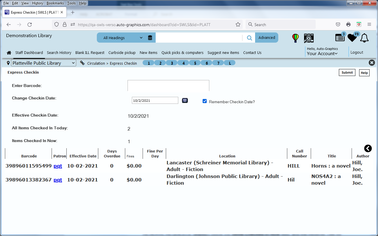Open the Edit menu
378x236 pixels.
point(15,3)
